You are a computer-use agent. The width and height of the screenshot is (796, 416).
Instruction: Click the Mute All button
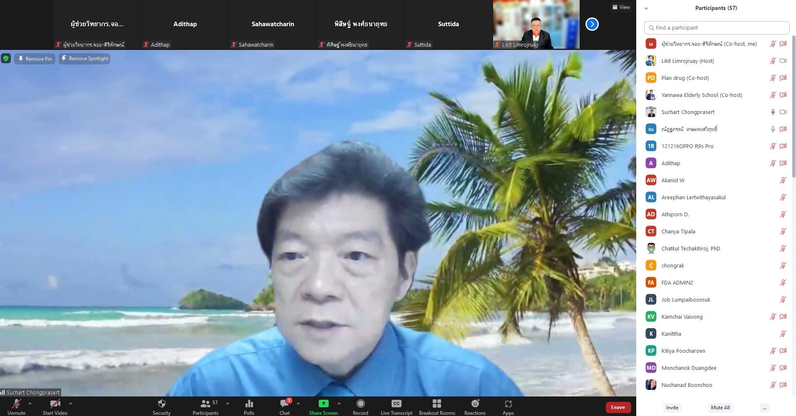[720, 408]
